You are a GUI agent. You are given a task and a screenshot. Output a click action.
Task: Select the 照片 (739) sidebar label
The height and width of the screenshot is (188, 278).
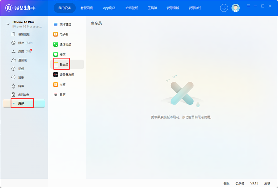25,43
